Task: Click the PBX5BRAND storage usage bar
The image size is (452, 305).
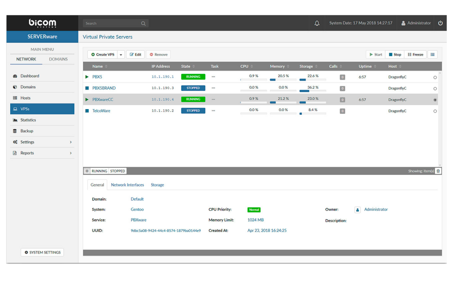Action: pos(313,91)
